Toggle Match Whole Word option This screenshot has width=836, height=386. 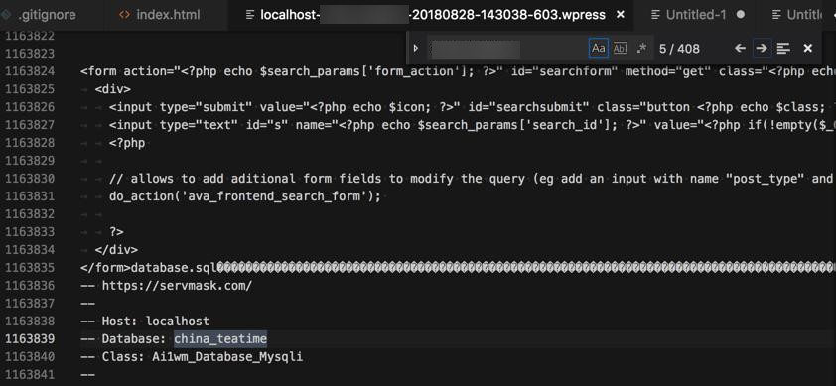pyautogui.click(x=621, y=49)
